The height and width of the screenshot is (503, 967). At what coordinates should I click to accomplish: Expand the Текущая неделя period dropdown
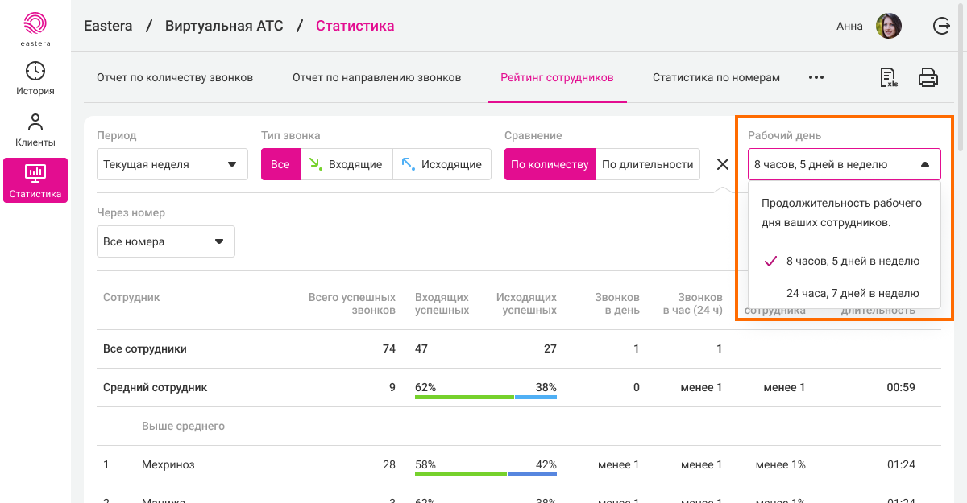169,164
